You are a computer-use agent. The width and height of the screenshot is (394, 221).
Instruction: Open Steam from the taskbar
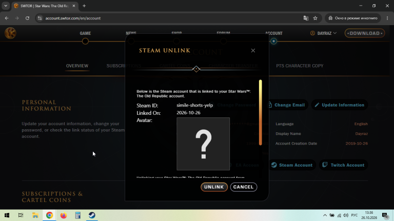pos(92,215)
